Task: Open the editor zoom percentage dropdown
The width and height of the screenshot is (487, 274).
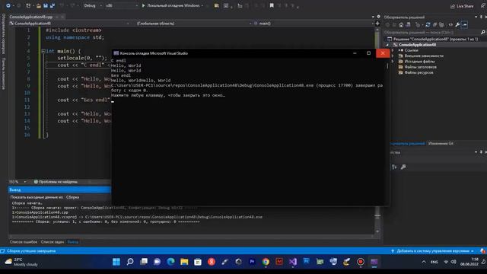Action: [18, 182]
